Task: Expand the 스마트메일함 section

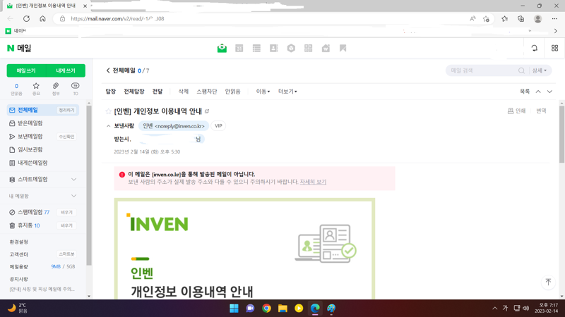Action: coord(74,180)
